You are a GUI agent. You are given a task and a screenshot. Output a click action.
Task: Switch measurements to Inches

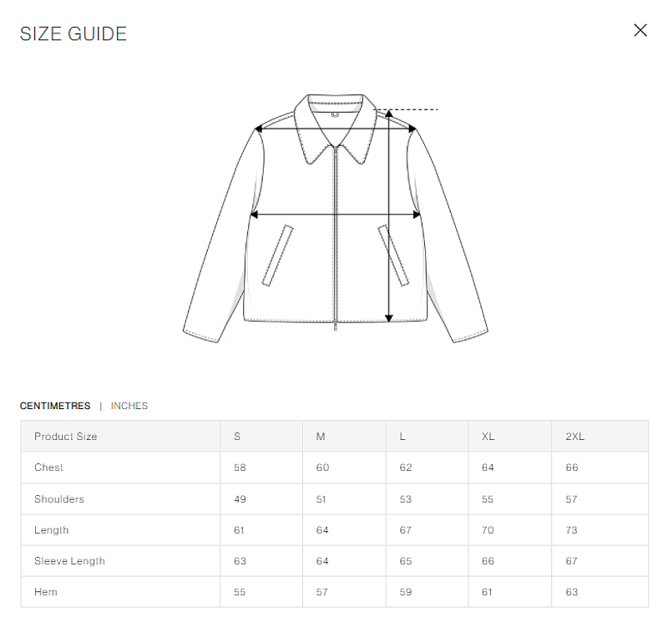coord(129,406)
